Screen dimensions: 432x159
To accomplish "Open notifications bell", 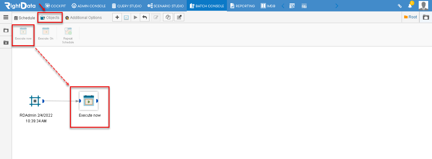I will click(410, 5).
